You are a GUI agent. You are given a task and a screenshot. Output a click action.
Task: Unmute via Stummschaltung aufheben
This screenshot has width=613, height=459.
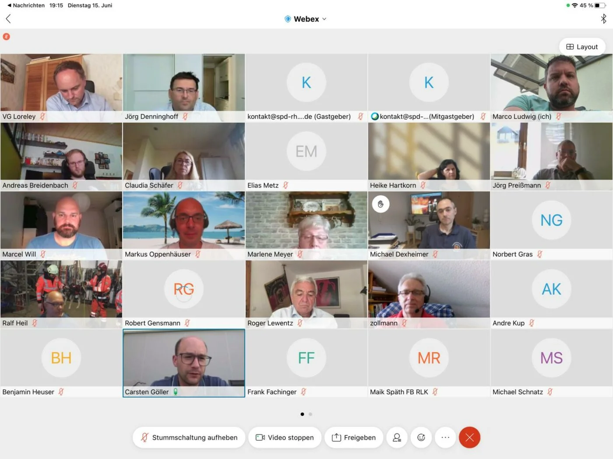click(x=189, y=438)
